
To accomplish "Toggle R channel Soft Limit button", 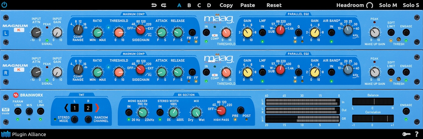I will [x=391, y=72].
